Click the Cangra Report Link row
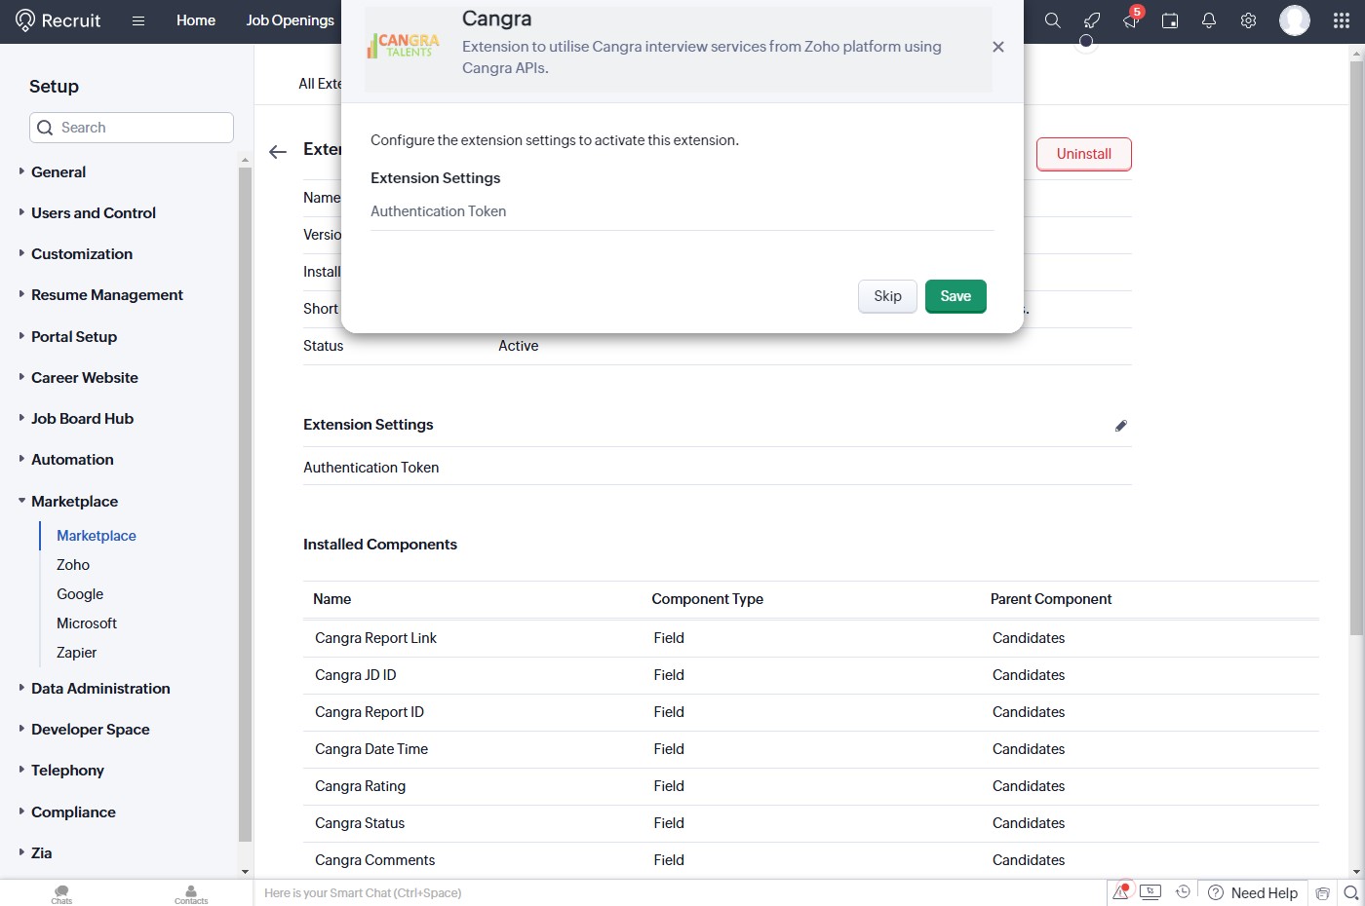This screenshot has height=906, width=1365. pyautogui.click(x=811, y=638)
